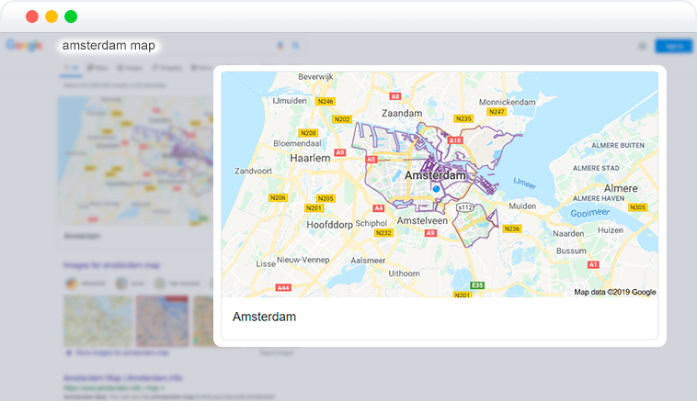This screenshot has height=401, width=697.
Task: Click the Amstelveen label on map
Action: 422,220
